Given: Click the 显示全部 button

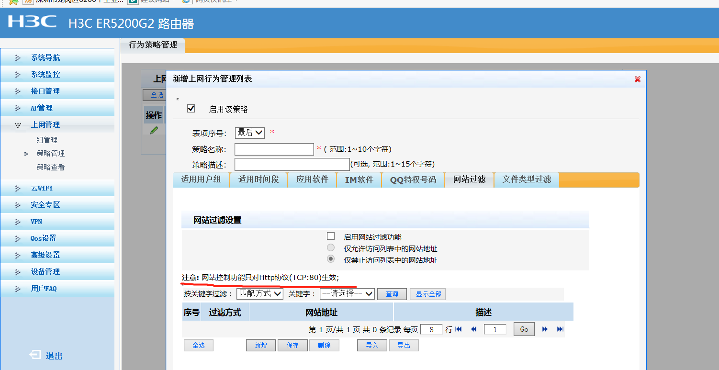Looking at the screenshot, I should (428, 294).
